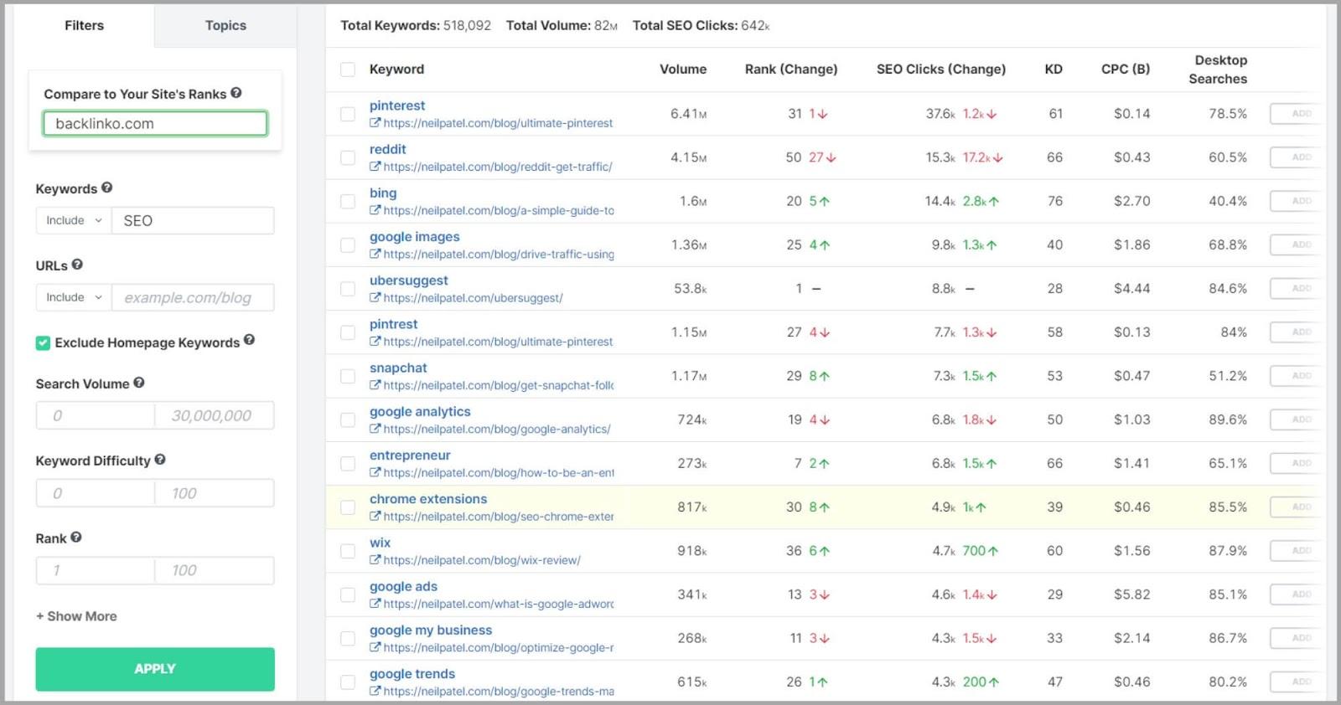Click help icon next to Search Volume
Viewport: 1341px width, 705px height.
point(139,383)
